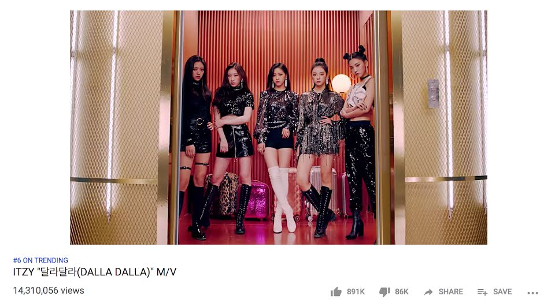
Task: Click the add-to-playlist save icon
Action: pyautogui.click(x=482, y=291)
